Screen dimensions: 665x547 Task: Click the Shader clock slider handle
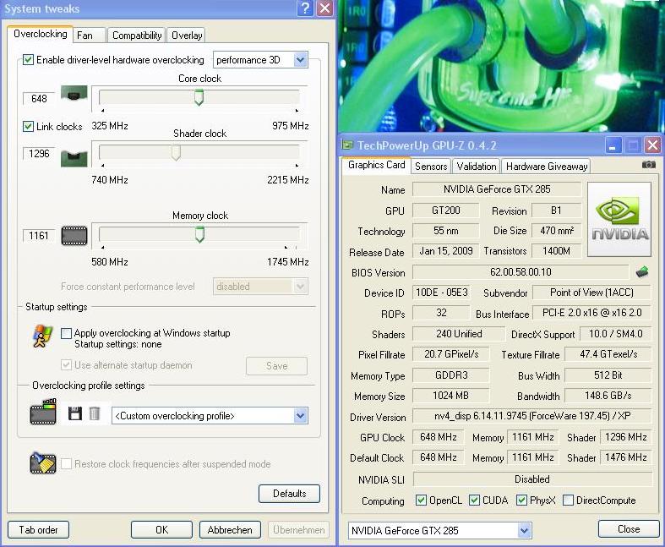176,152
